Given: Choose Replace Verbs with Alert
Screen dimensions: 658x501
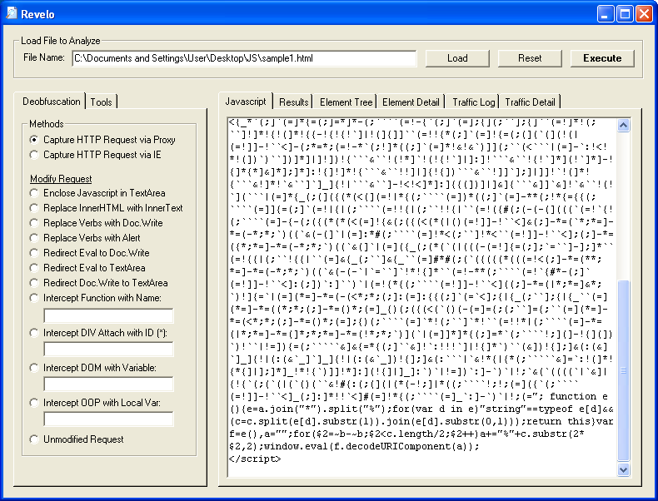Looking at the screenshot, I should [34, 238].
